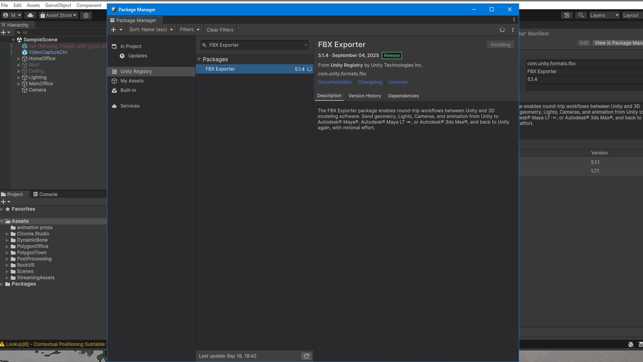Open the Edit menu
This screenshot has width=643, height=362.
17,5
